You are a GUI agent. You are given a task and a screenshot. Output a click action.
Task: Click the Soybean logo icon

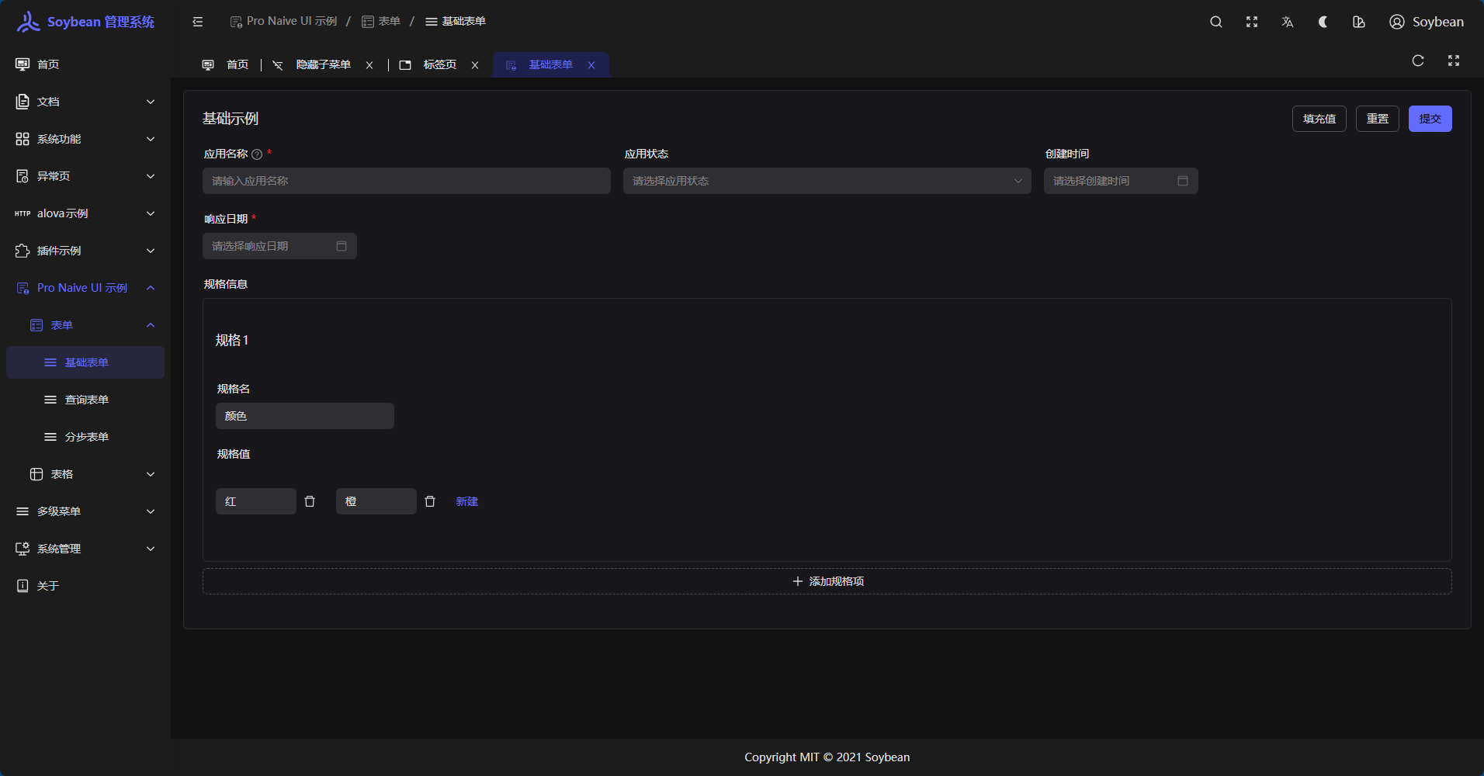[x=28, y=22]
